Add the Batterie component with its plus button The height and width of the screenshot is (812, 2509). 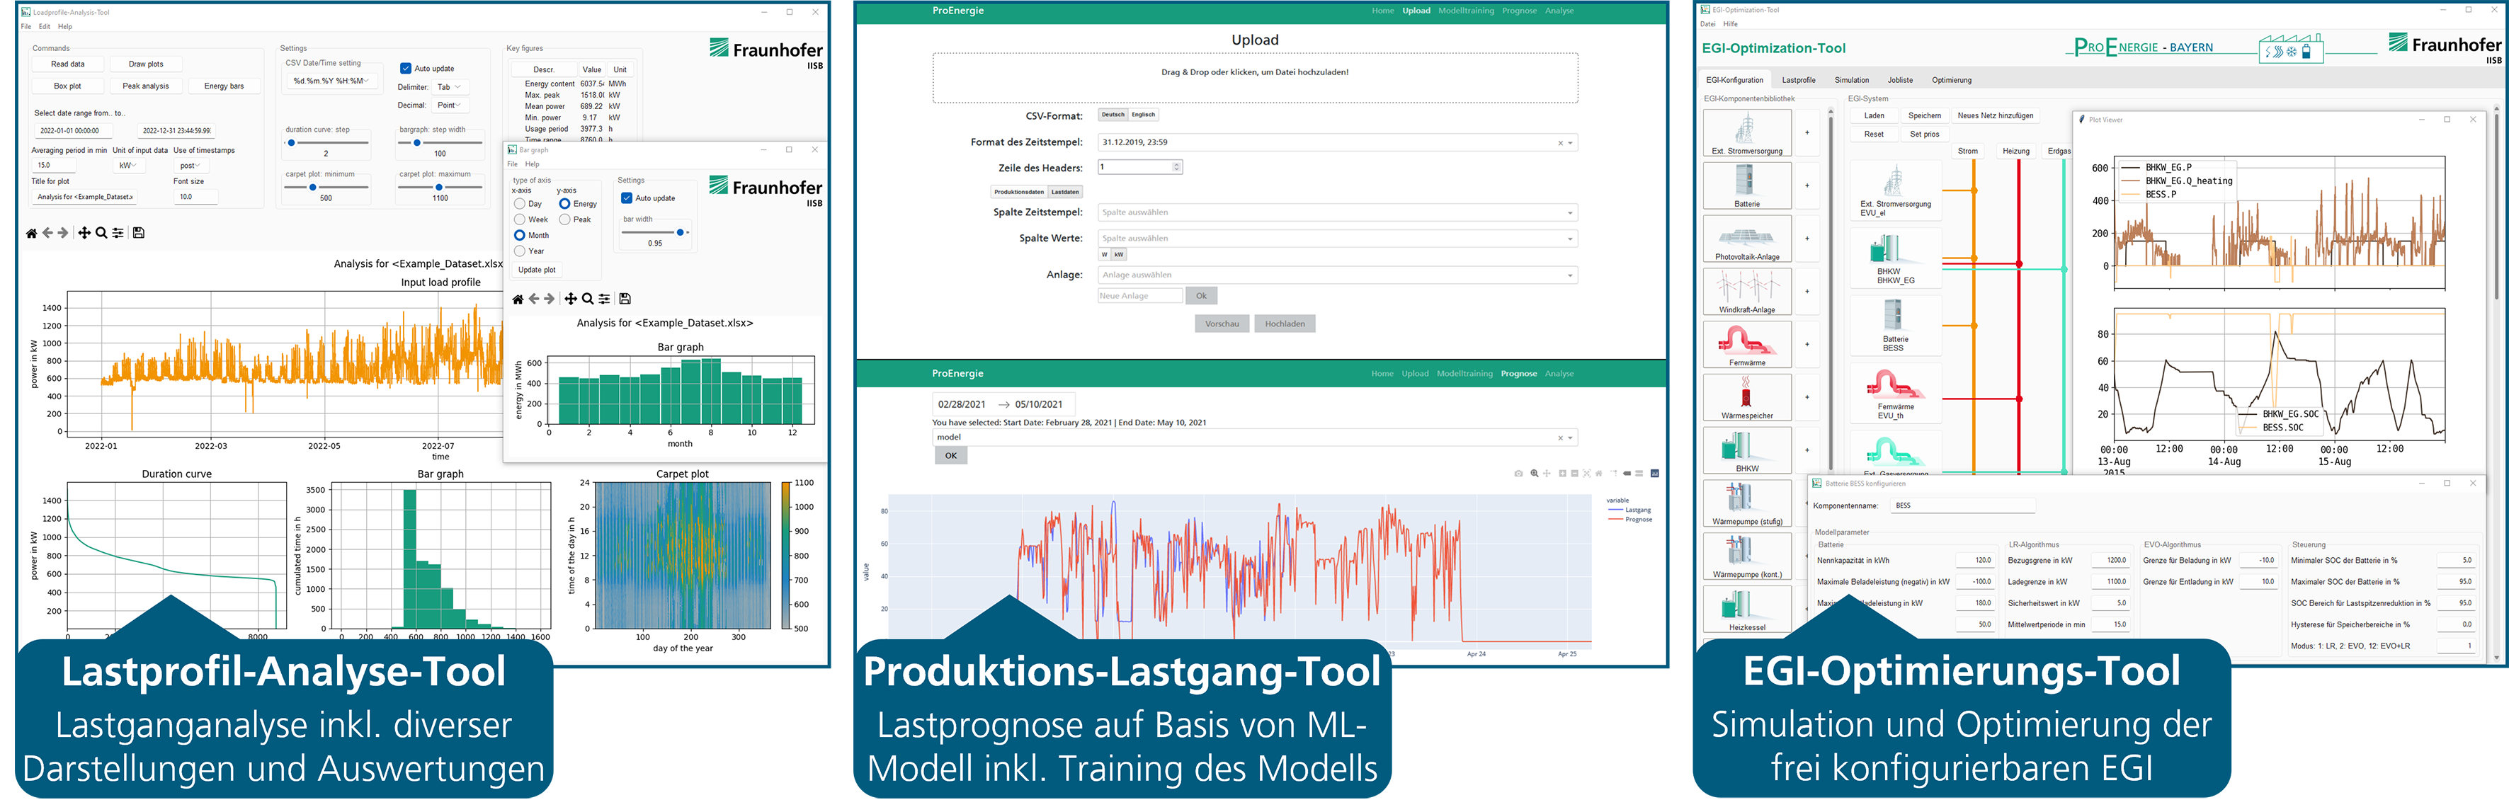click(x=1807, y=186)
